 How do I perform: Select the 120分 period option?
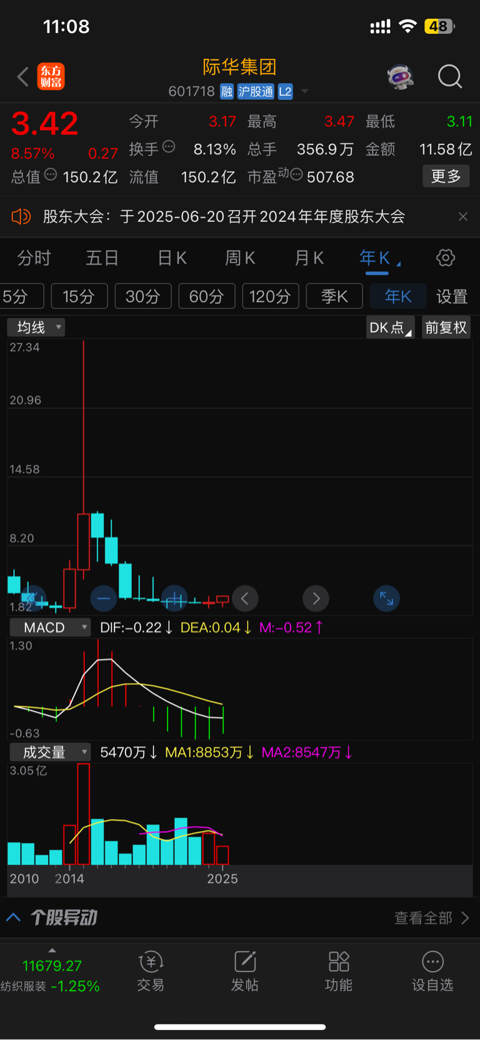(271, 296)
